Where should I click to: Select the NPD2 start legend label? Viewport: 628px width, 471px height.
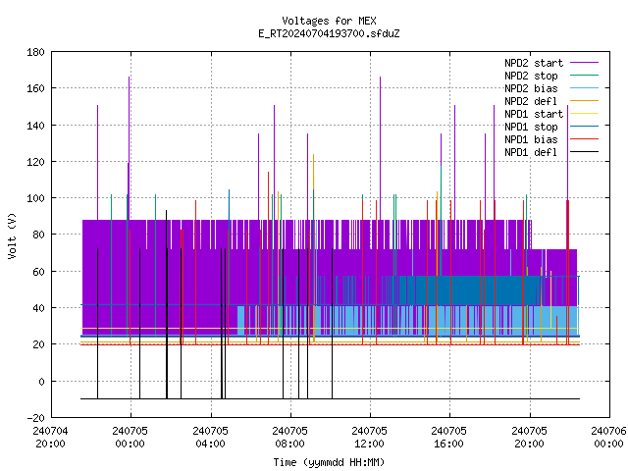pyautogui.click(x=534, y=63)
